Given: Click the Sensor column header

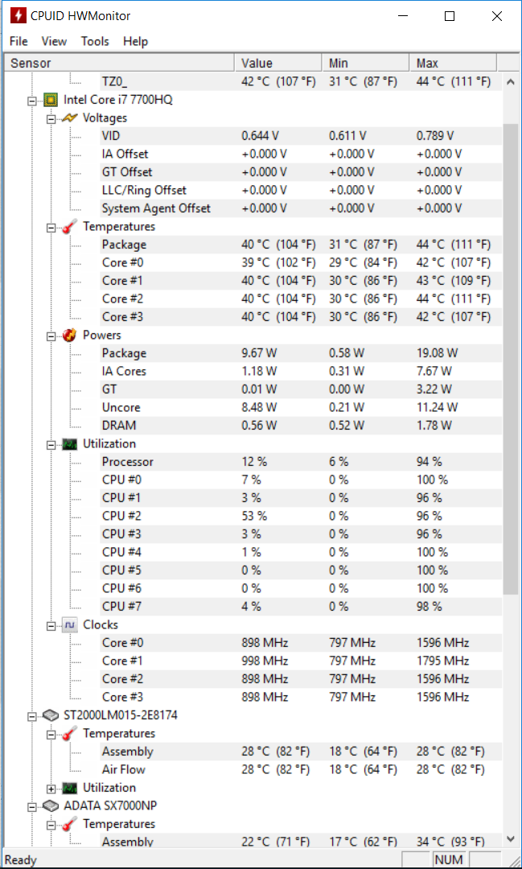Looking at the screenshot, I should [x=119, y=64].
